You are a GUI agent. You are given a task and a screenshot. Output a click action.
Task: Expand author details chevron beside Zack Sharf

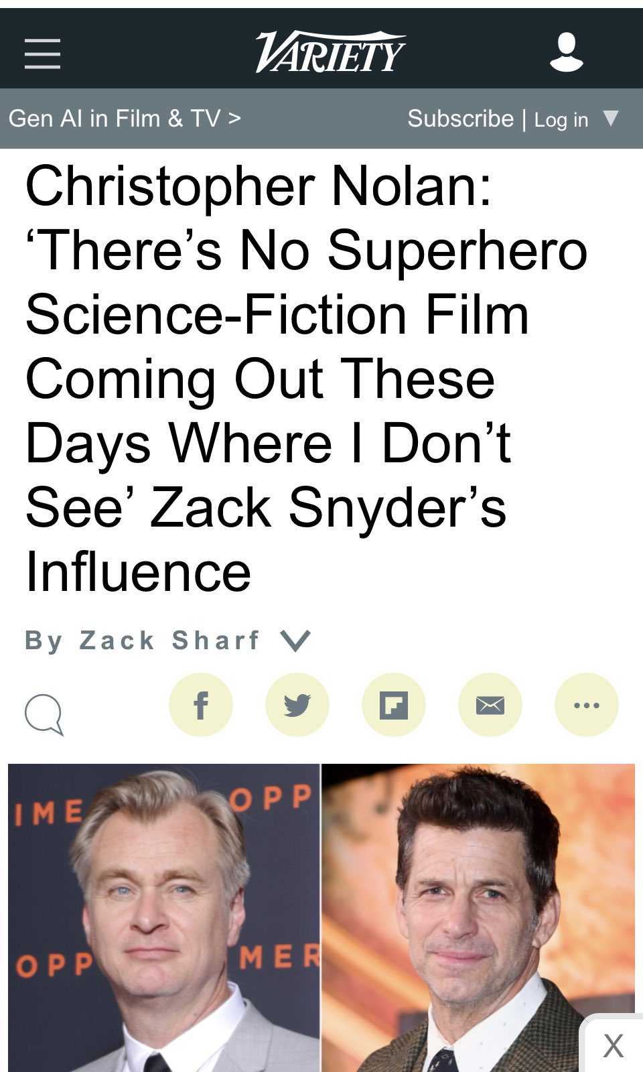click(295, 641)
